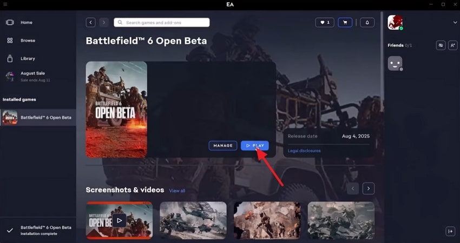Maximize the EA app window

[443, 4]
